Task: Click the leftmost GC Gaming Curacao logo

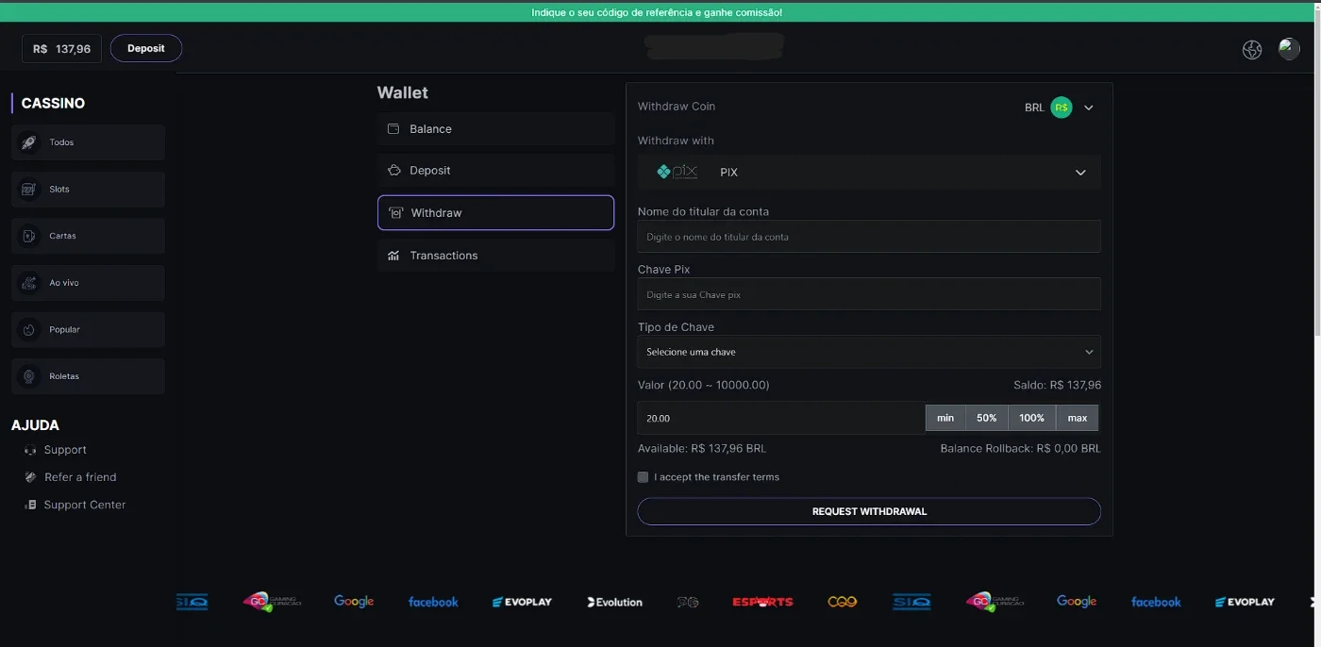Action: pyautogui.click(x=272, y=602)
